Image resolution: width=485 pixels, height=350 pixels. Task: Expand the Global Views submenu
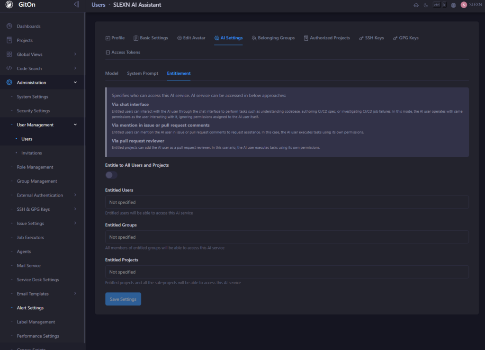point(75,54)
